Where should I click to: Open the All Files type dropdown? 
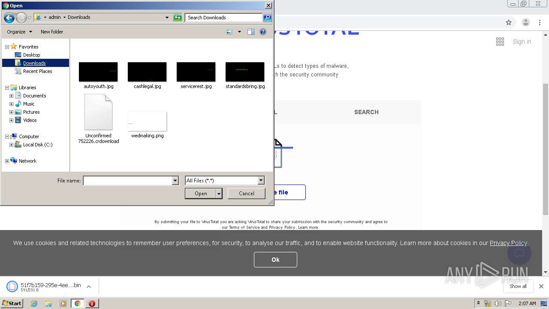tap(261, 181)
